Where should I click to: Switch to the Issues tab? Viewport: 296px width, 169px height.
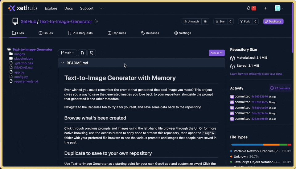[x=46, y=33]
